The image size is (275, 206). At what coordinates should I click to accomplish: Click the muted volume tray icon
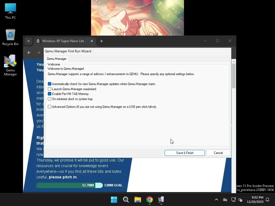tap(240, 200)
